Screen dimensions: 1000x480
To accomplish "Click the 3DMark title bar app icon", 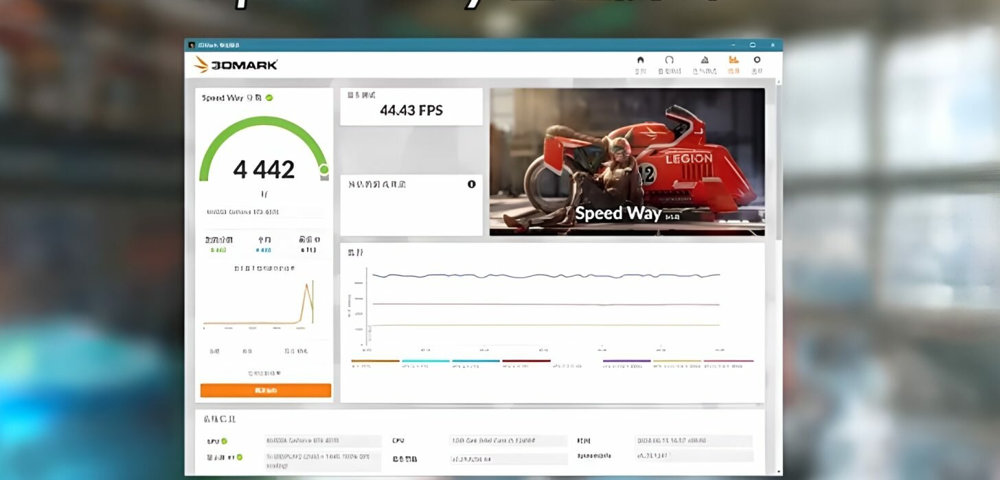I will (192, 45).
